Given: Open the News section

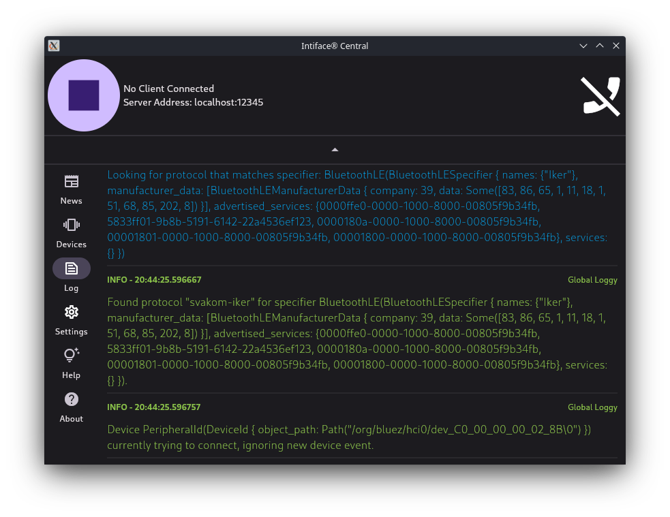Looking at the screenshot, I should tap(72, 189).
